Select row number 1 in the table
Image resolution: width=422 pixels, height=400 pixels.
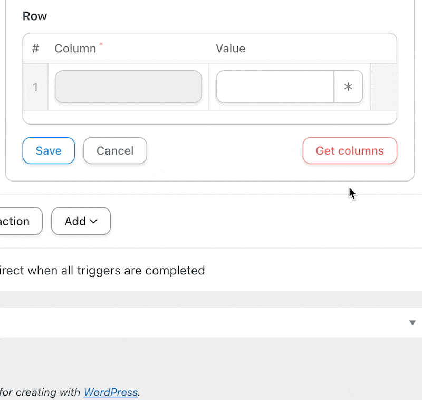click(35, 87)
